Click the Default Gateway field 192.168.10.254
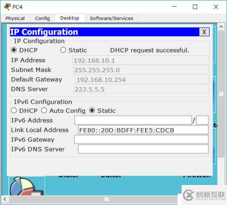This screenshot has height=205, width=227. tap(142, 80)
